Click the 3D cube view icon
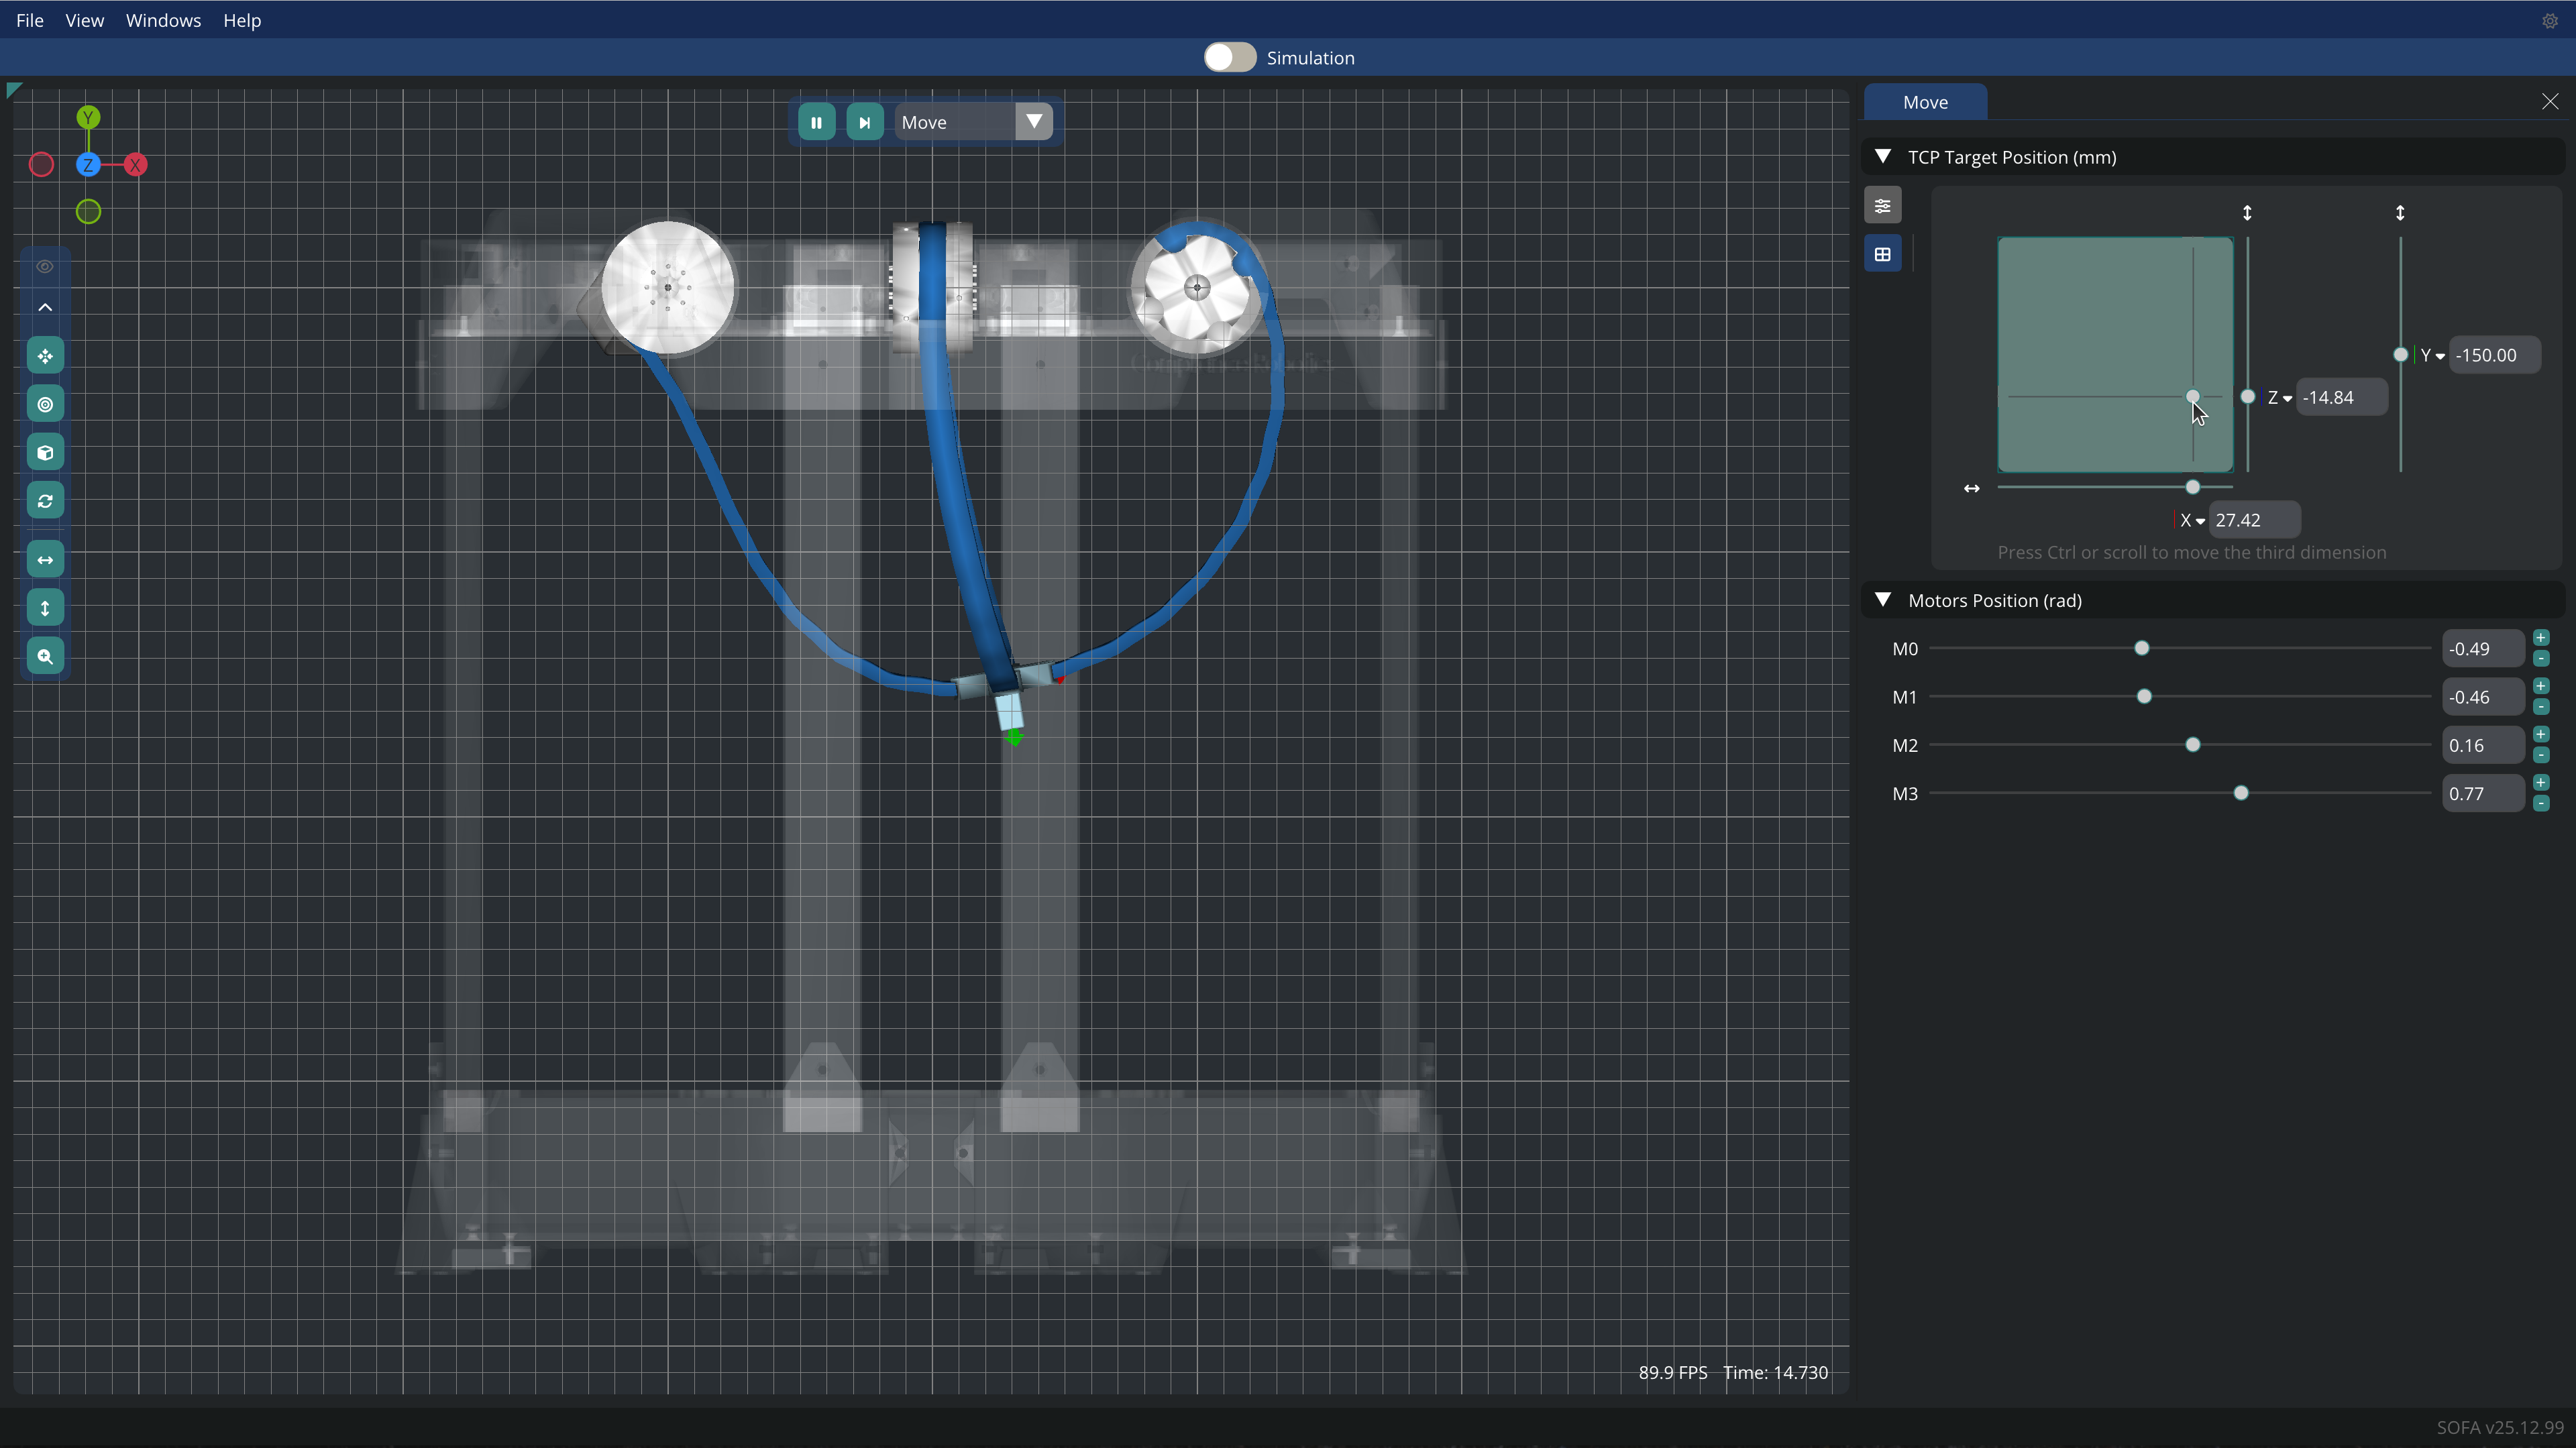2576x1448 pixels. click(45, 452)
